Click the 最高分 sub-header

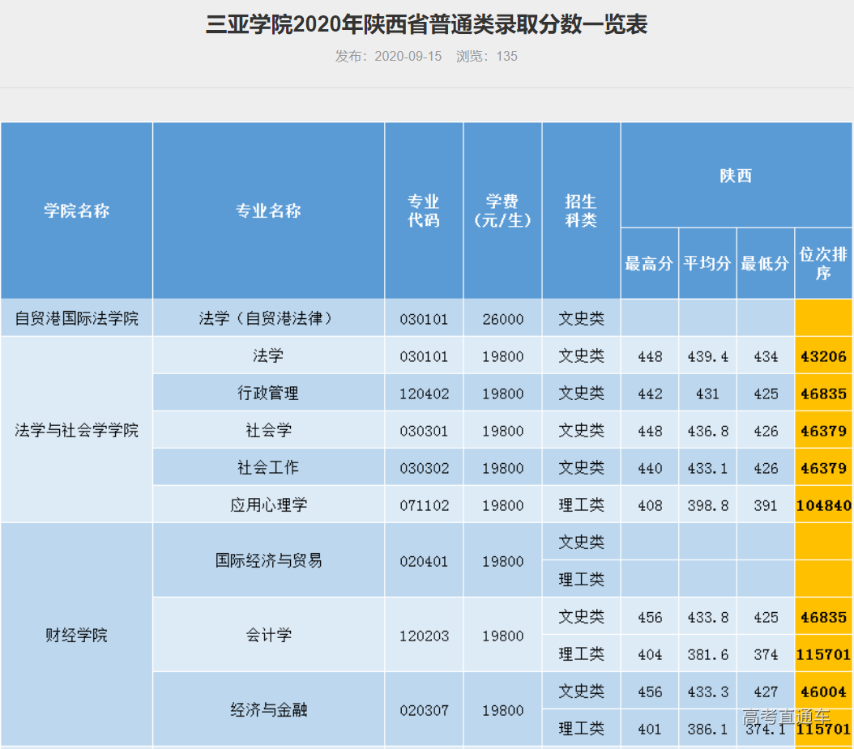(x=648, y=262)
